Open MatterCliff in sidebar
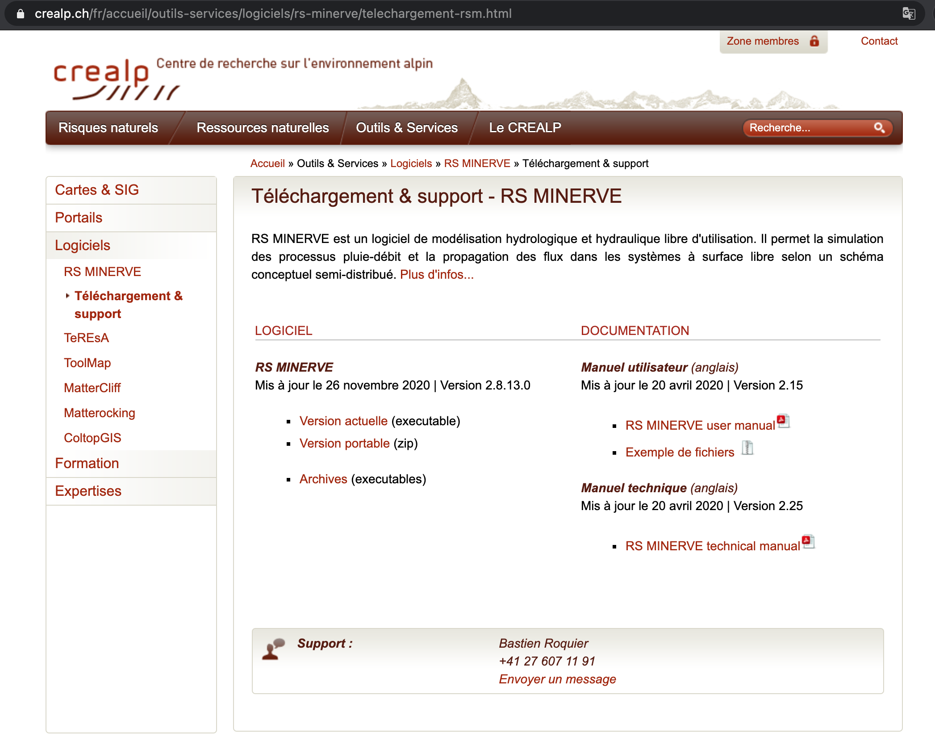 pos(92,388)
